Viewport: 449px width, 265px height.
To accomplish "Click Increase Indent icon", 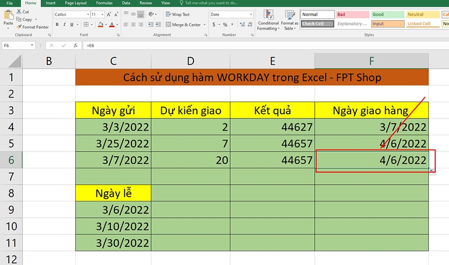I will (x=158, y=25).
